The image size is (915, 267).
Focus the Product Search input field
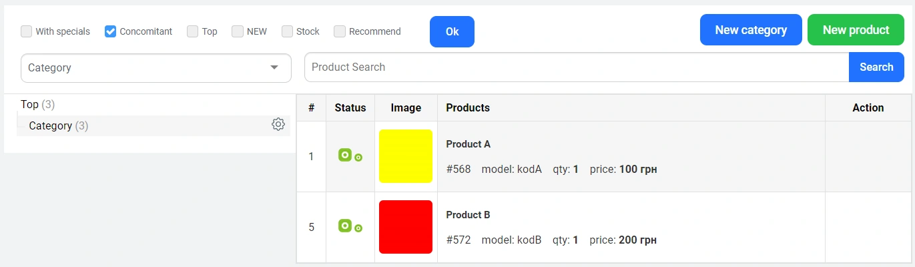tap(576, 67)
